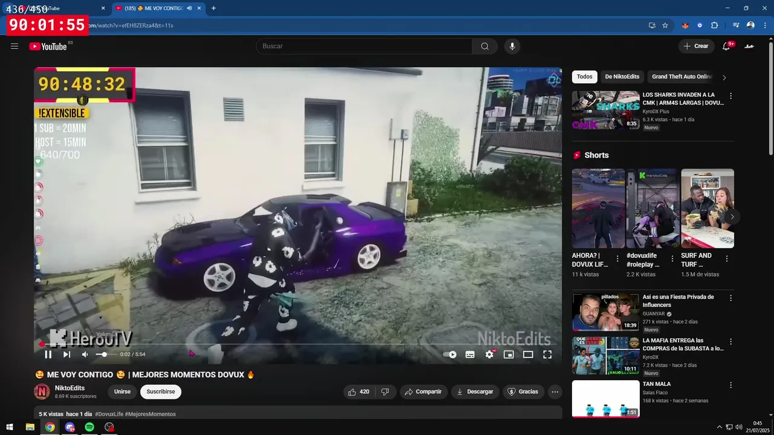Click the #DovuxLife hashtag
The image size is (774, 435).
[109, 414]
